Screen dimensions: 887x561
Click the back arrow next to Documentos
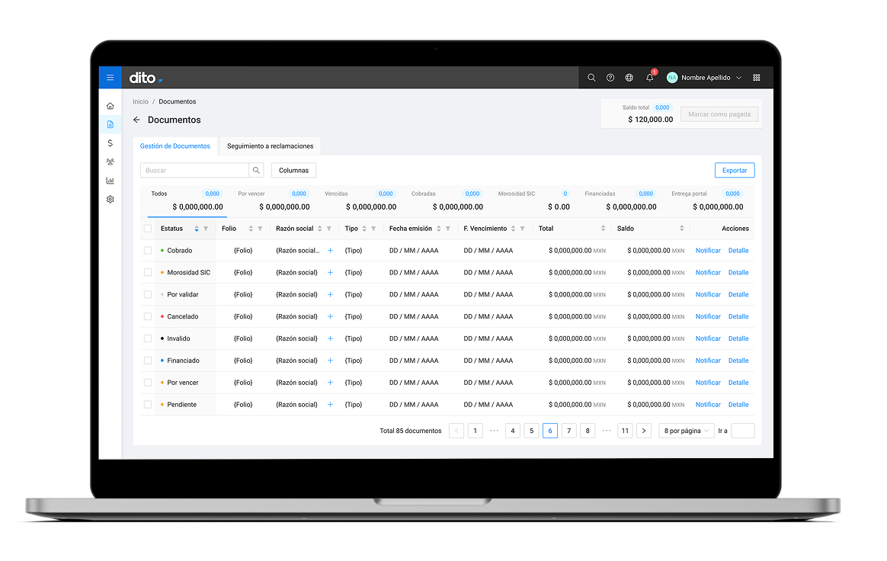tap(136, 120)
